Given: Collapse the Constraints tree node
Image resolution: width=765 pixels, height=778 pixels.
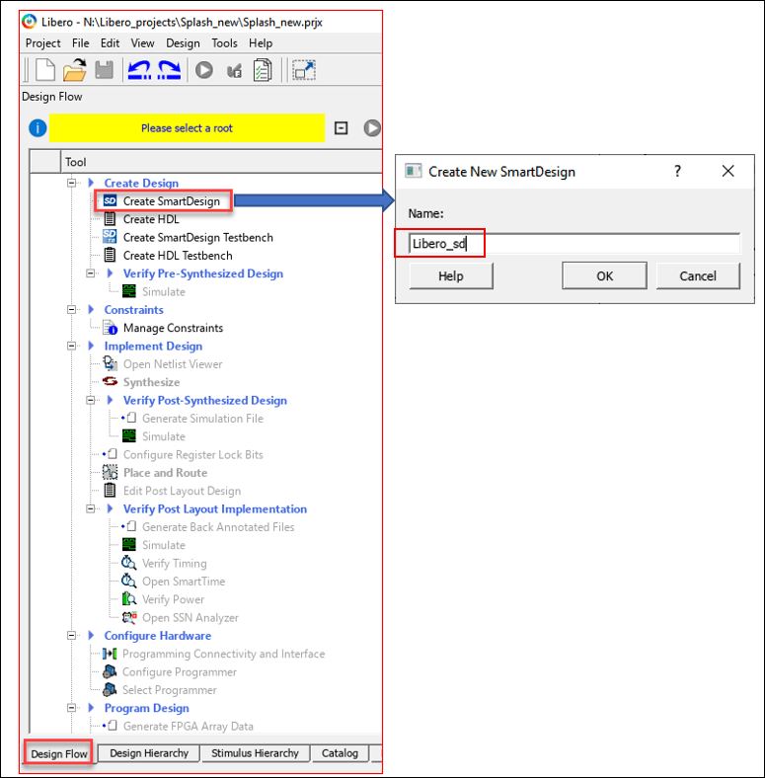Looking at the screenshot, I should pos(71,310).
